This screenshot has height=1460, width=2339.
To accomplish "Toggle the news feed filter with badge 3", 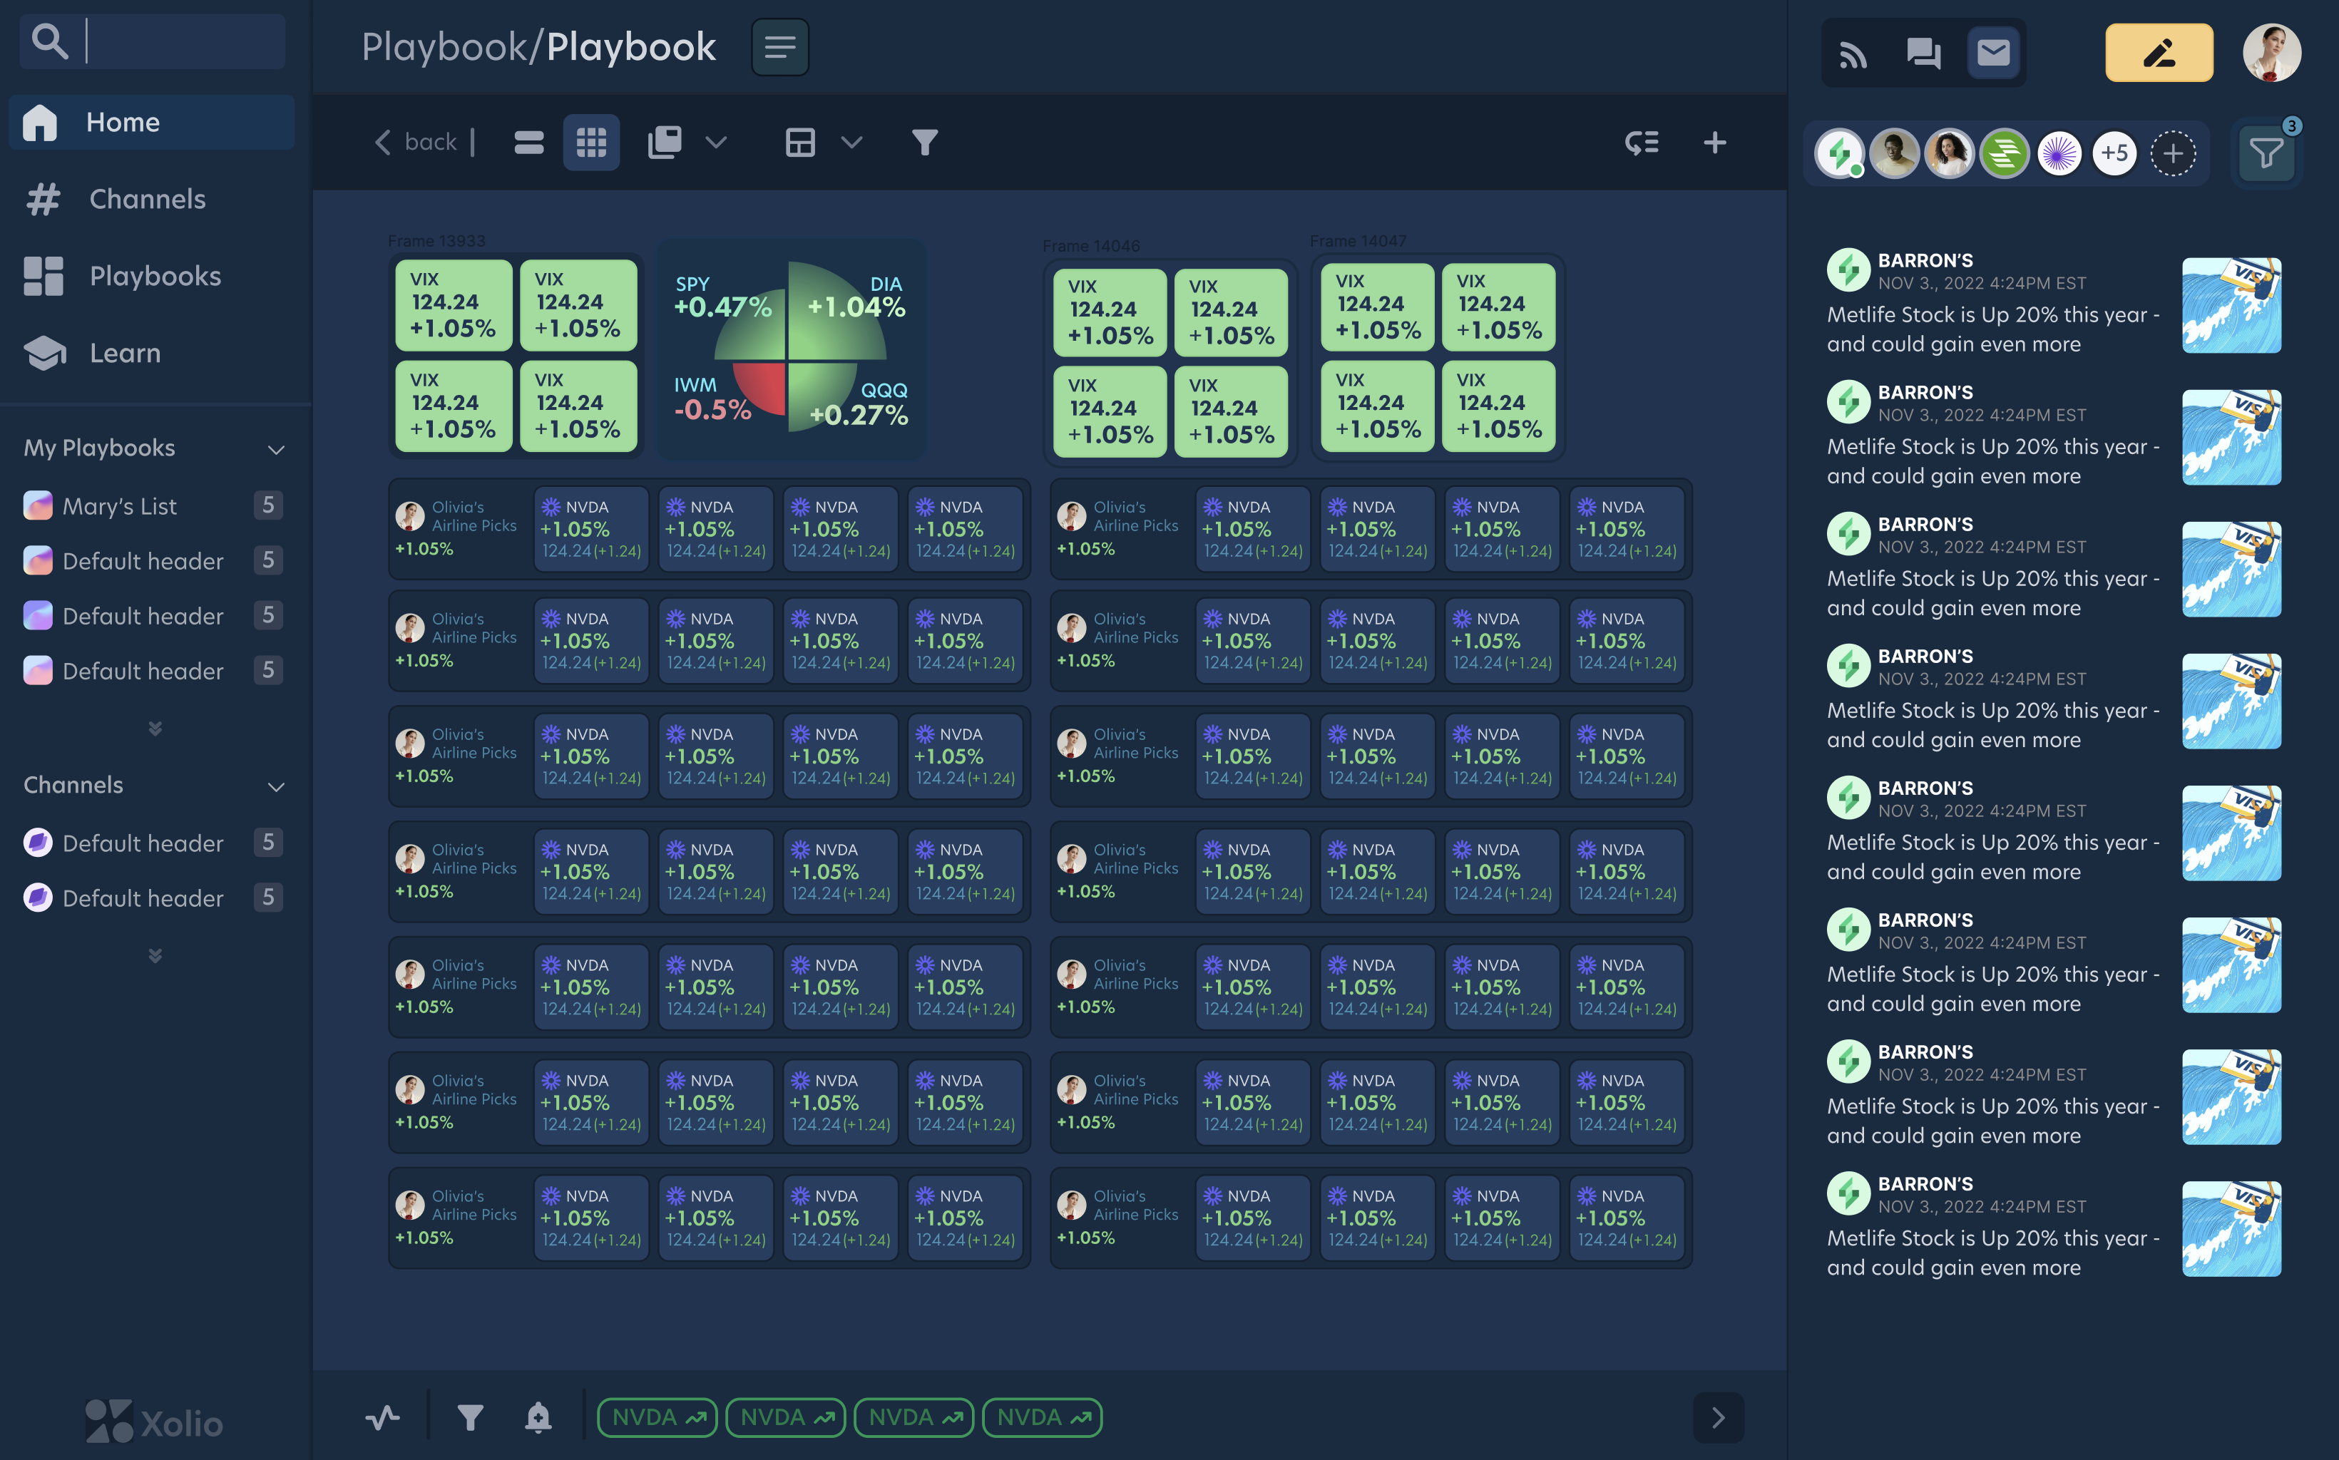I will click(x=2266, y=153).
